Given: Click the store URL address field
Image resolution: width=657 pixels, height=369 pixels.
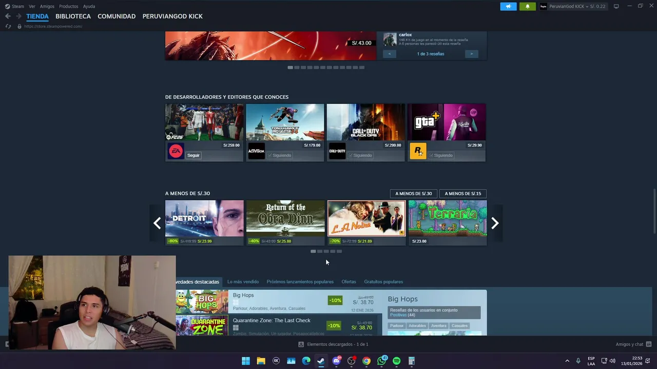Looking at the screenshot, I should click(53, 26).
